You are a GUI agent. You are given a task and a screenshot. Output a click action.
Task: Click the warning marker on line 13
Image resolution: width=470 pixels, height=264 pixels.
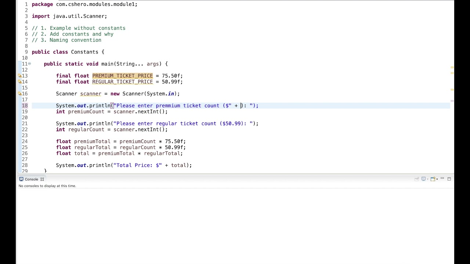pos(20,76)
